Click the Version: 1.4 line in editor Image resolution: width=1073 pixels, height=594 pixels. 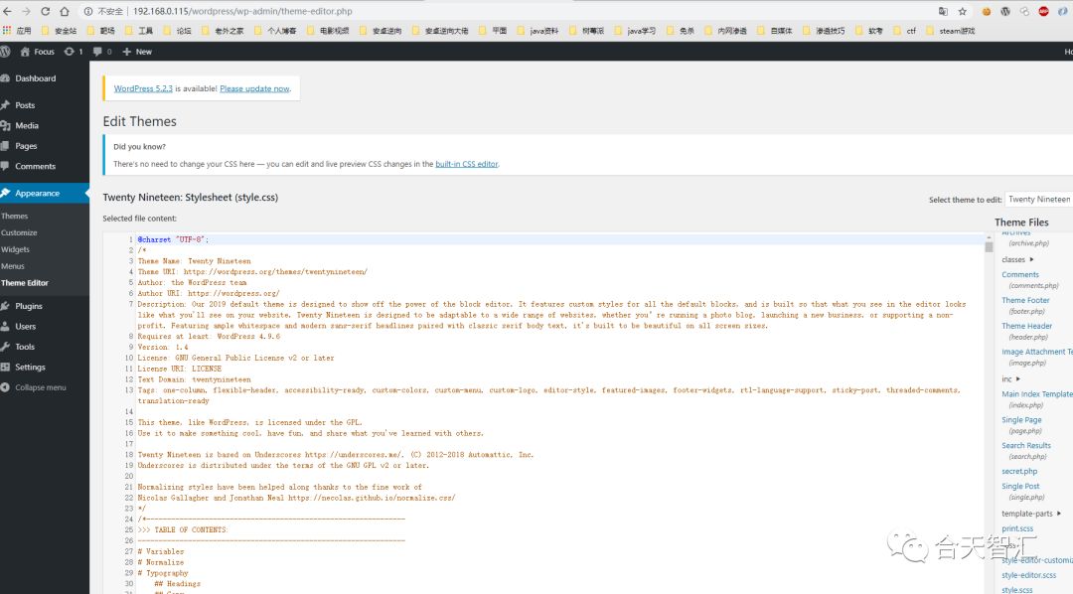click(163, 347)
